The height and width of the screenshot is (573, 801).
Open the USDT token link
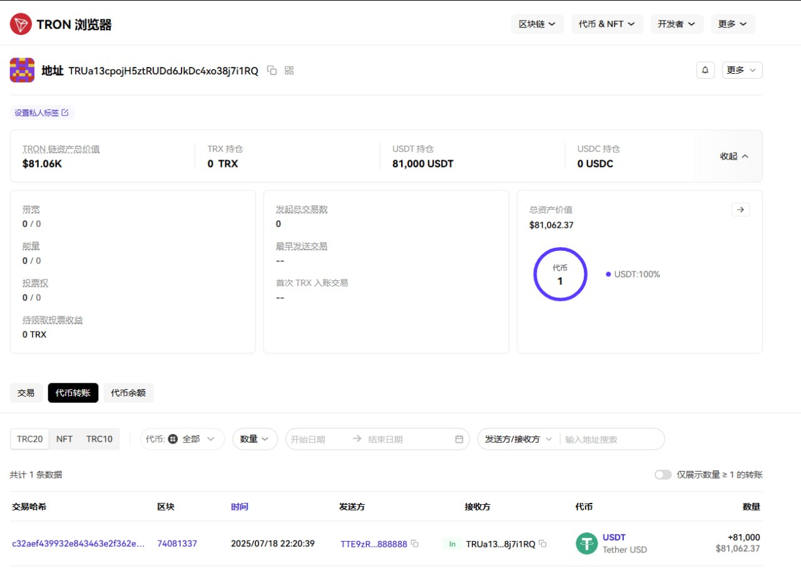coord(614,537)
